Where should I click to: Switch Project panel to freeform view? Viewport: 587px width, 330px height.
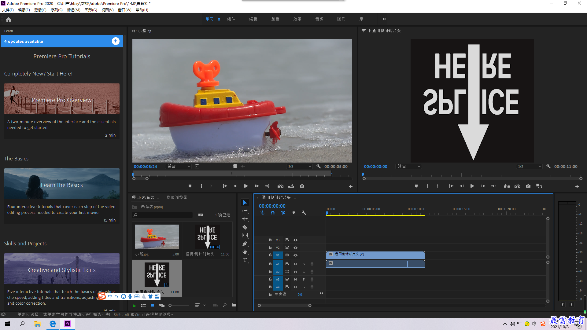click(x=162, y=305)
